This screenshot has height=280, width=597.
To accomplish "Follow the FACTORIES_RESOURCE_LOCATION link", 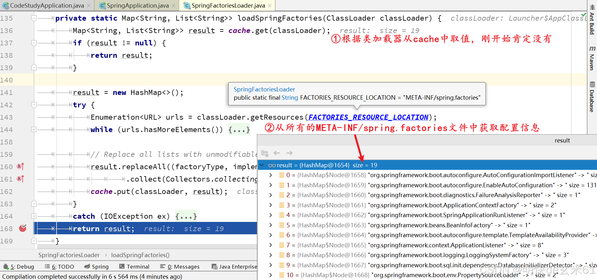I will [368, 117].
